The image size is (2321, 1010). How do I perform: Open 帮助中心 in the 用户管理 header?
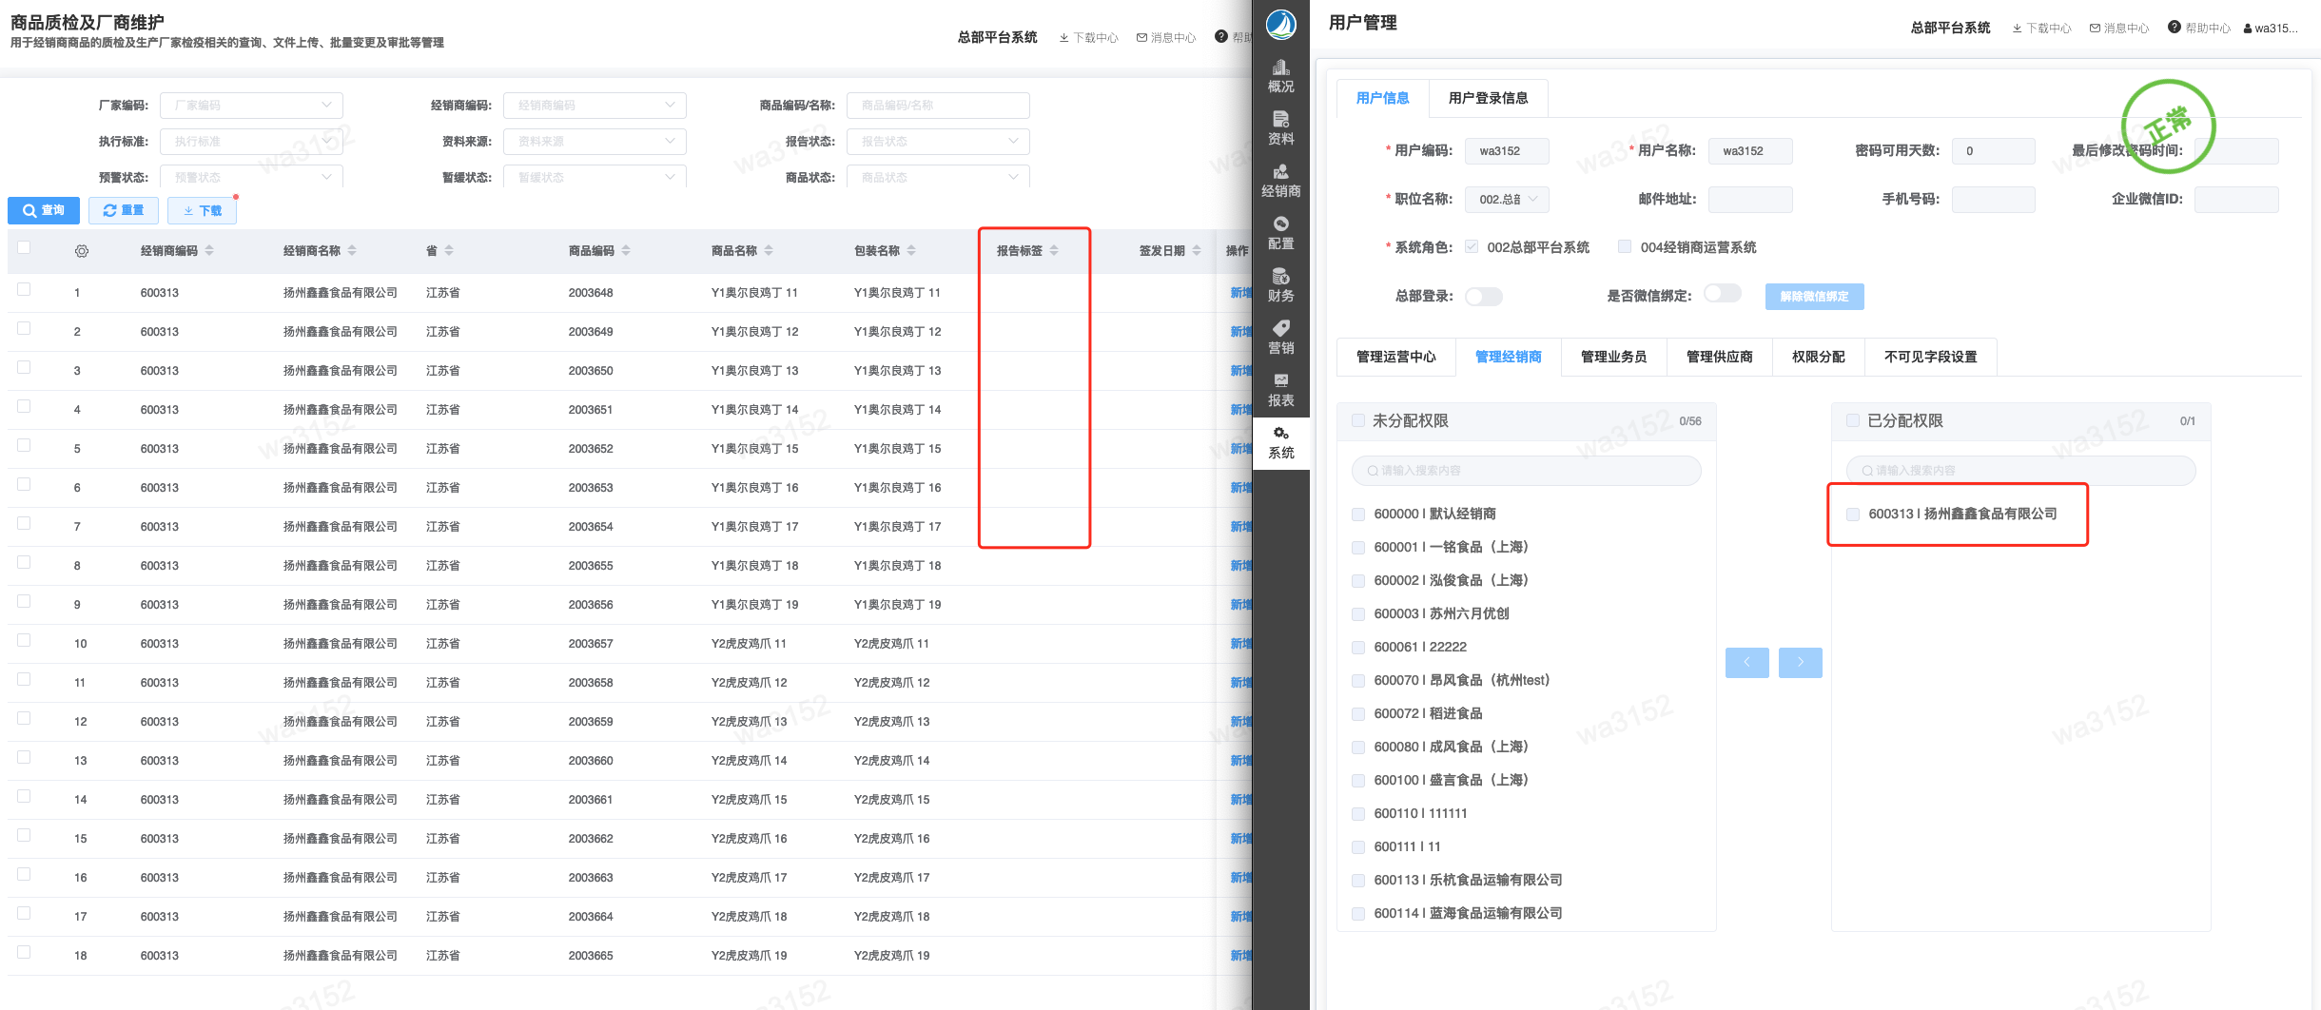coord(2199,29)
